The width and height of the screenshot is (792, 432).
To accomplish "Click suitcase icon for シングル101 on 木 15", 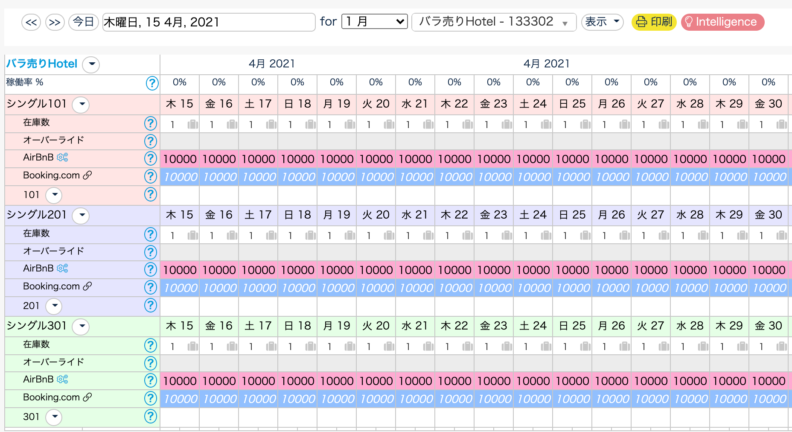I will click(193, 125).
